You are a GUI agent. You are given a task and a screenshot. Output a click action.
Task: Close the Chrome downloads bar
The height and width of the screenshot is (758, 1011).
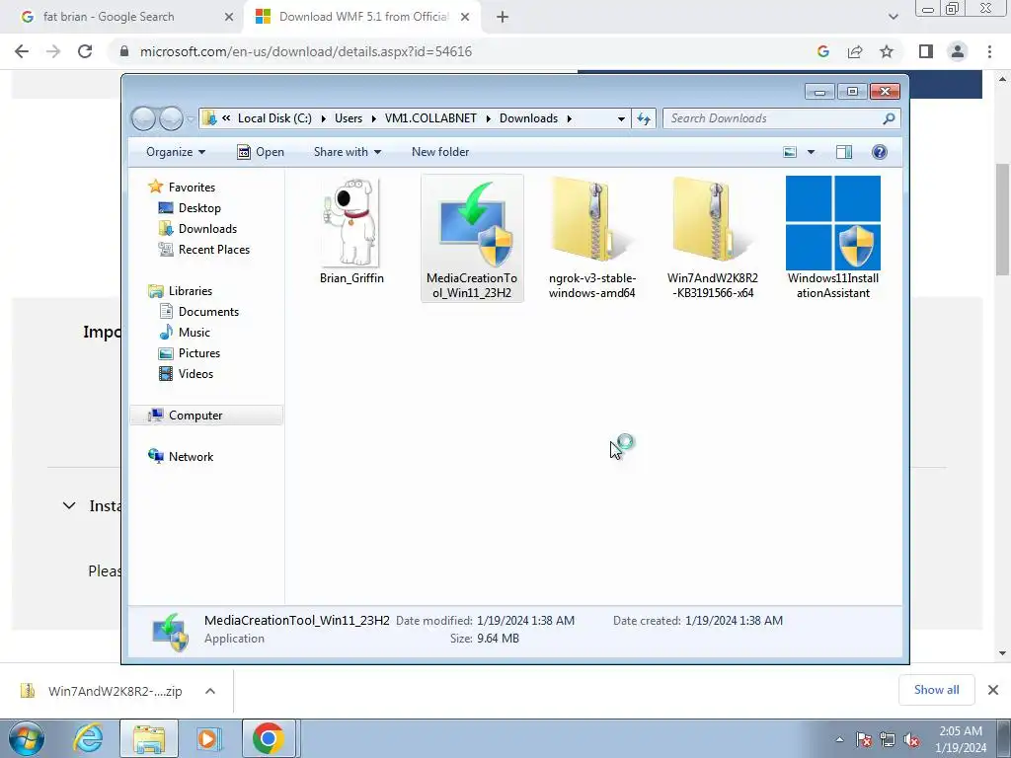coord(993,690)
